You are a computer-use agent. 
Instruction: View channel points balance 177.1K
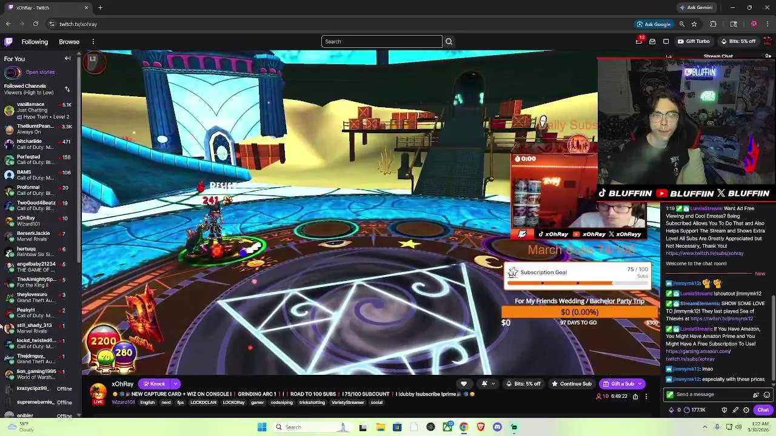[x=694, y=410]
